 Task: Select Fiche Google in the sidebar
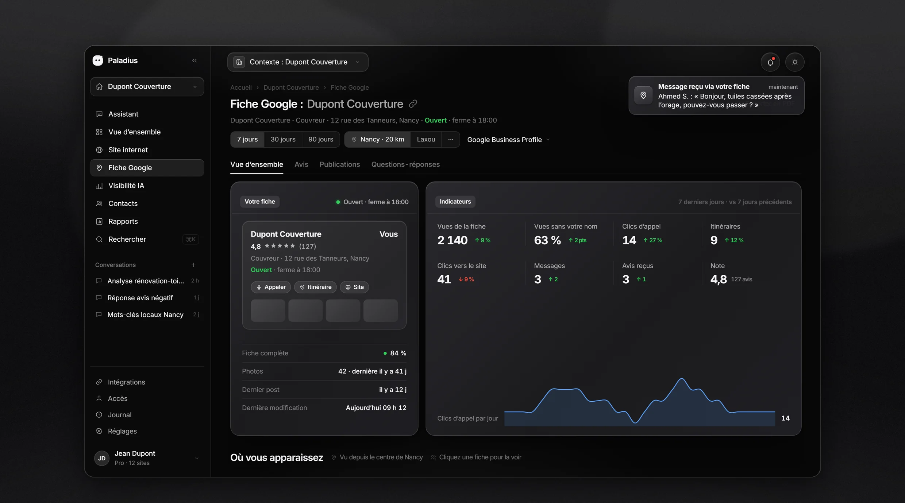point(147,168)
